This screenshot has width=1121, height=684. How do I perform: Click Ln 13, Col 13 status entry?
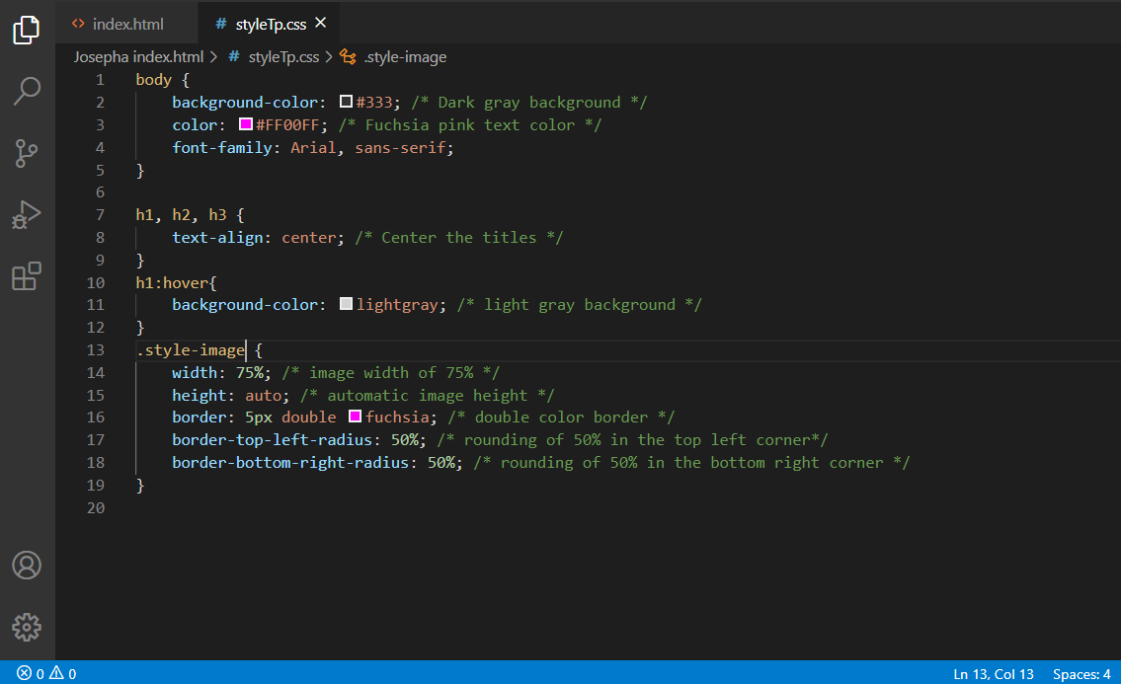coord(993,674)
